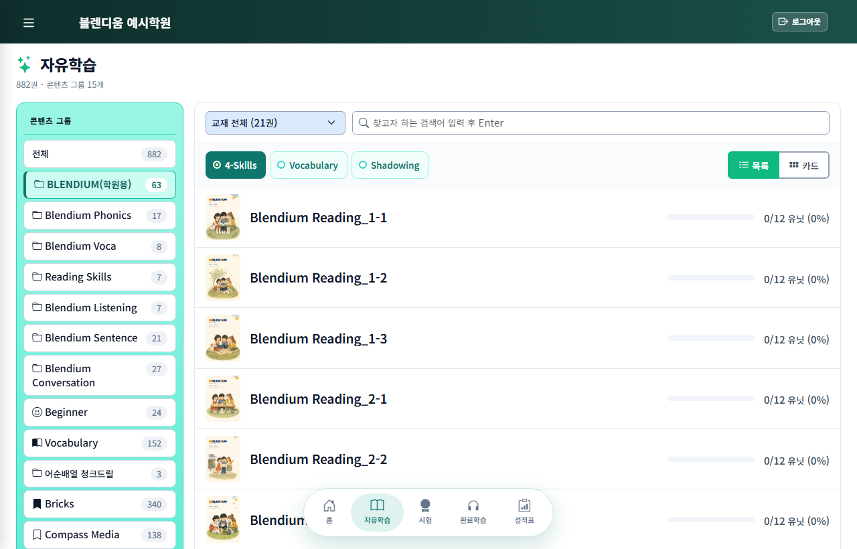857x549 pixels.
Task: Select the 4-Skills radio option
Action: 236,165
